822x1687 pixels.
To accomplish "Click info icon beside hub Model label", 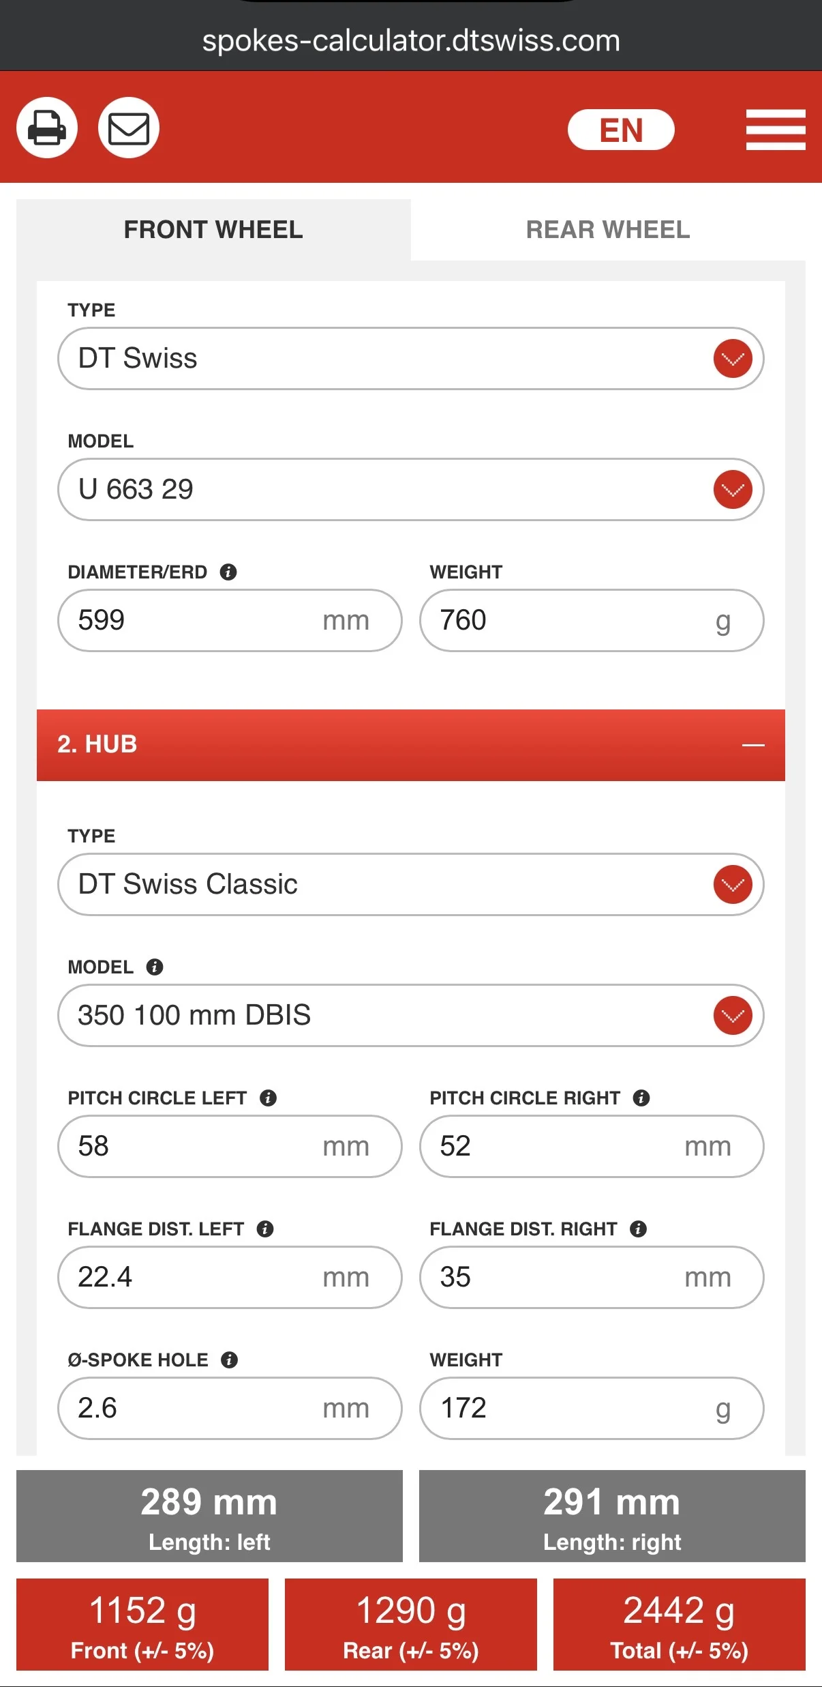I will pos(155,967).
